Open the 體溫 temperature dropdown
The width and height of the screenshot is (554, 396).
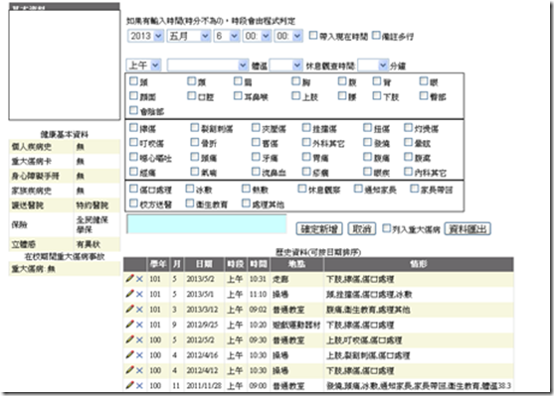point(285,66)
